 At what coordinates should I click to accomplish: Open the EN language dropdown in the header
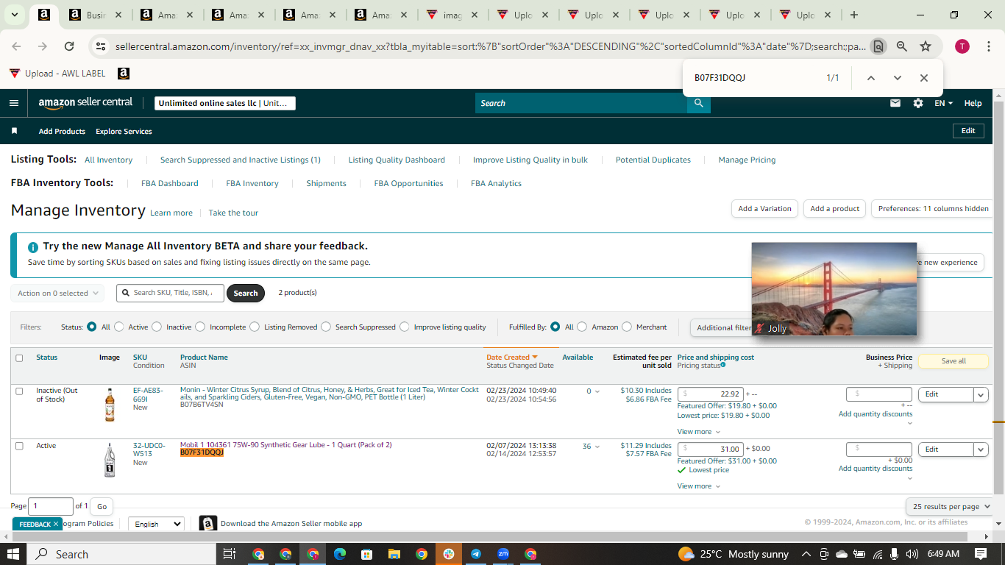[943, 103]
